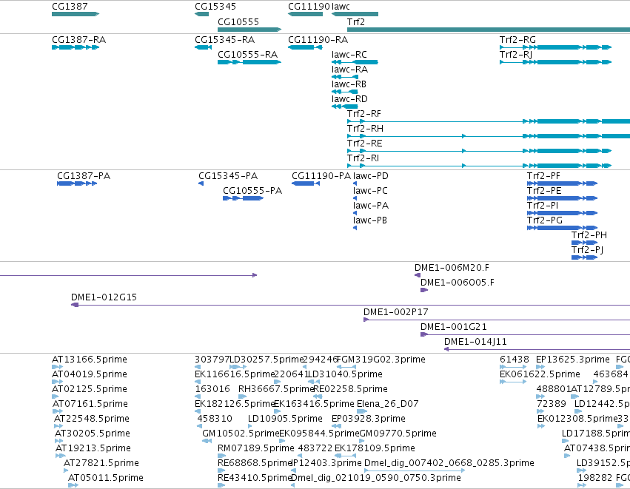Click the AT07161.5prime EST label
630x489 pixels.
(x=90, y=404)
